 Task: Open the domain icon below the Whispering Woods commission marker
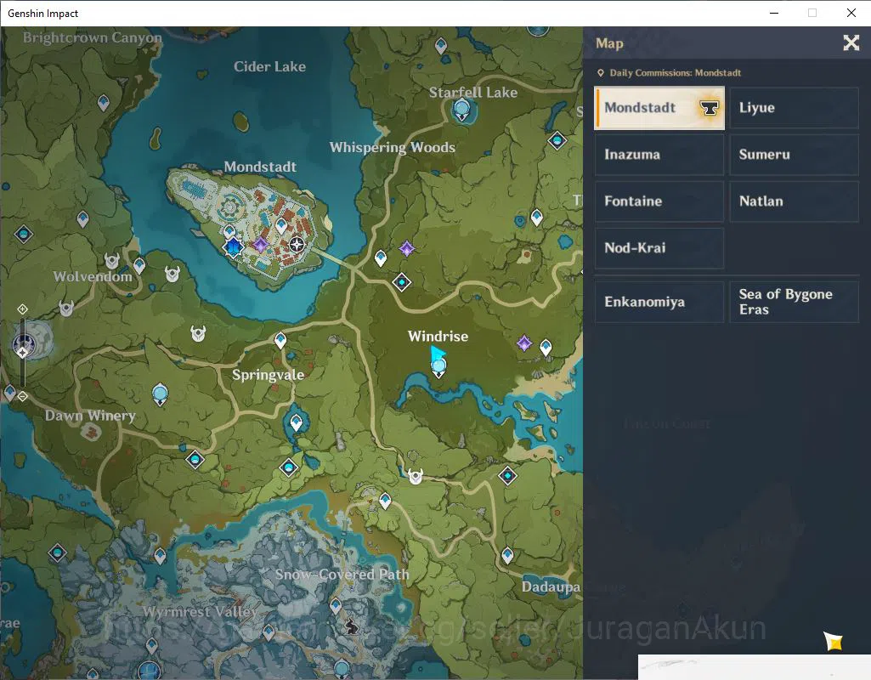tap(402, 282)
